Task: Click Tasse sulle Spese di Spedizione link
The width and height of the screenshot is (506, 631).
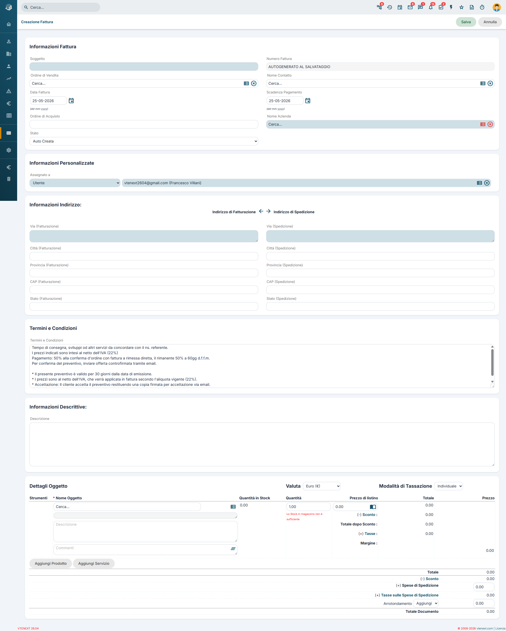Action: click(410, 595)
